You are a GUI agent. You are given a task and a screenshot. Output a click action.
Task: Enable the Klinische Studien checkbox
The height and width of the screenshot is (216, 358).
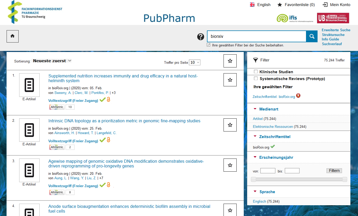click(x=256, y=72)
